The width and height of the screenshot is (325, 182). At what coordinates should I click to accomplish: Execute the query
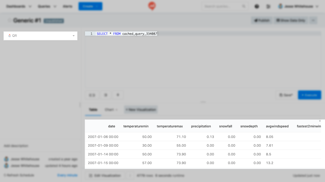pyautogui.click(x=309, y=95)
